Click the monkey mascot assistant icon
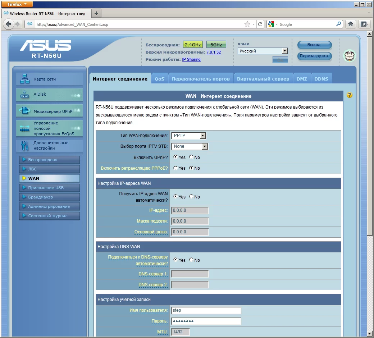Screen dimensions: 374x338 click(350, 56)
